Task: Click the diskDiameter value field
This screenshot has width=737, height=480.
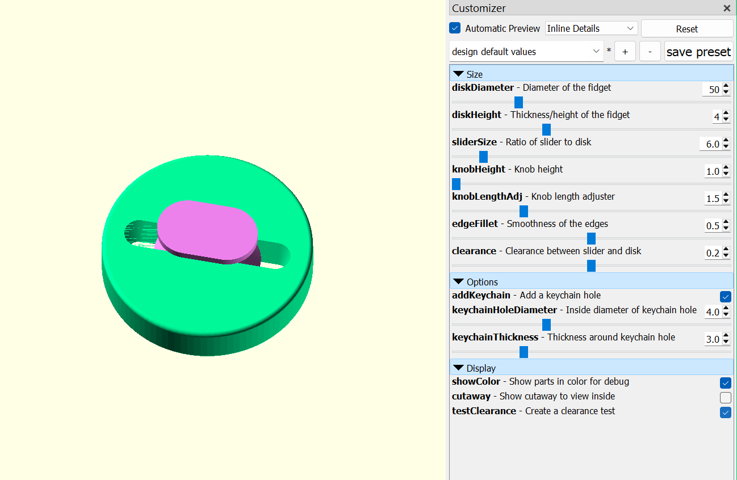Action: pyautogui.click(x=711, y=90)
